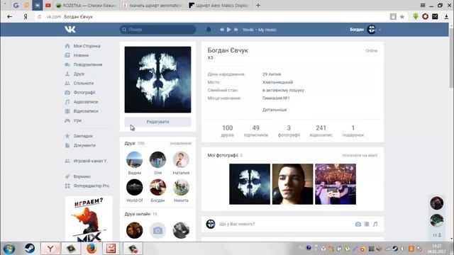Open the 100 друзів counter

pyautogui.click(x=227, y=131)
